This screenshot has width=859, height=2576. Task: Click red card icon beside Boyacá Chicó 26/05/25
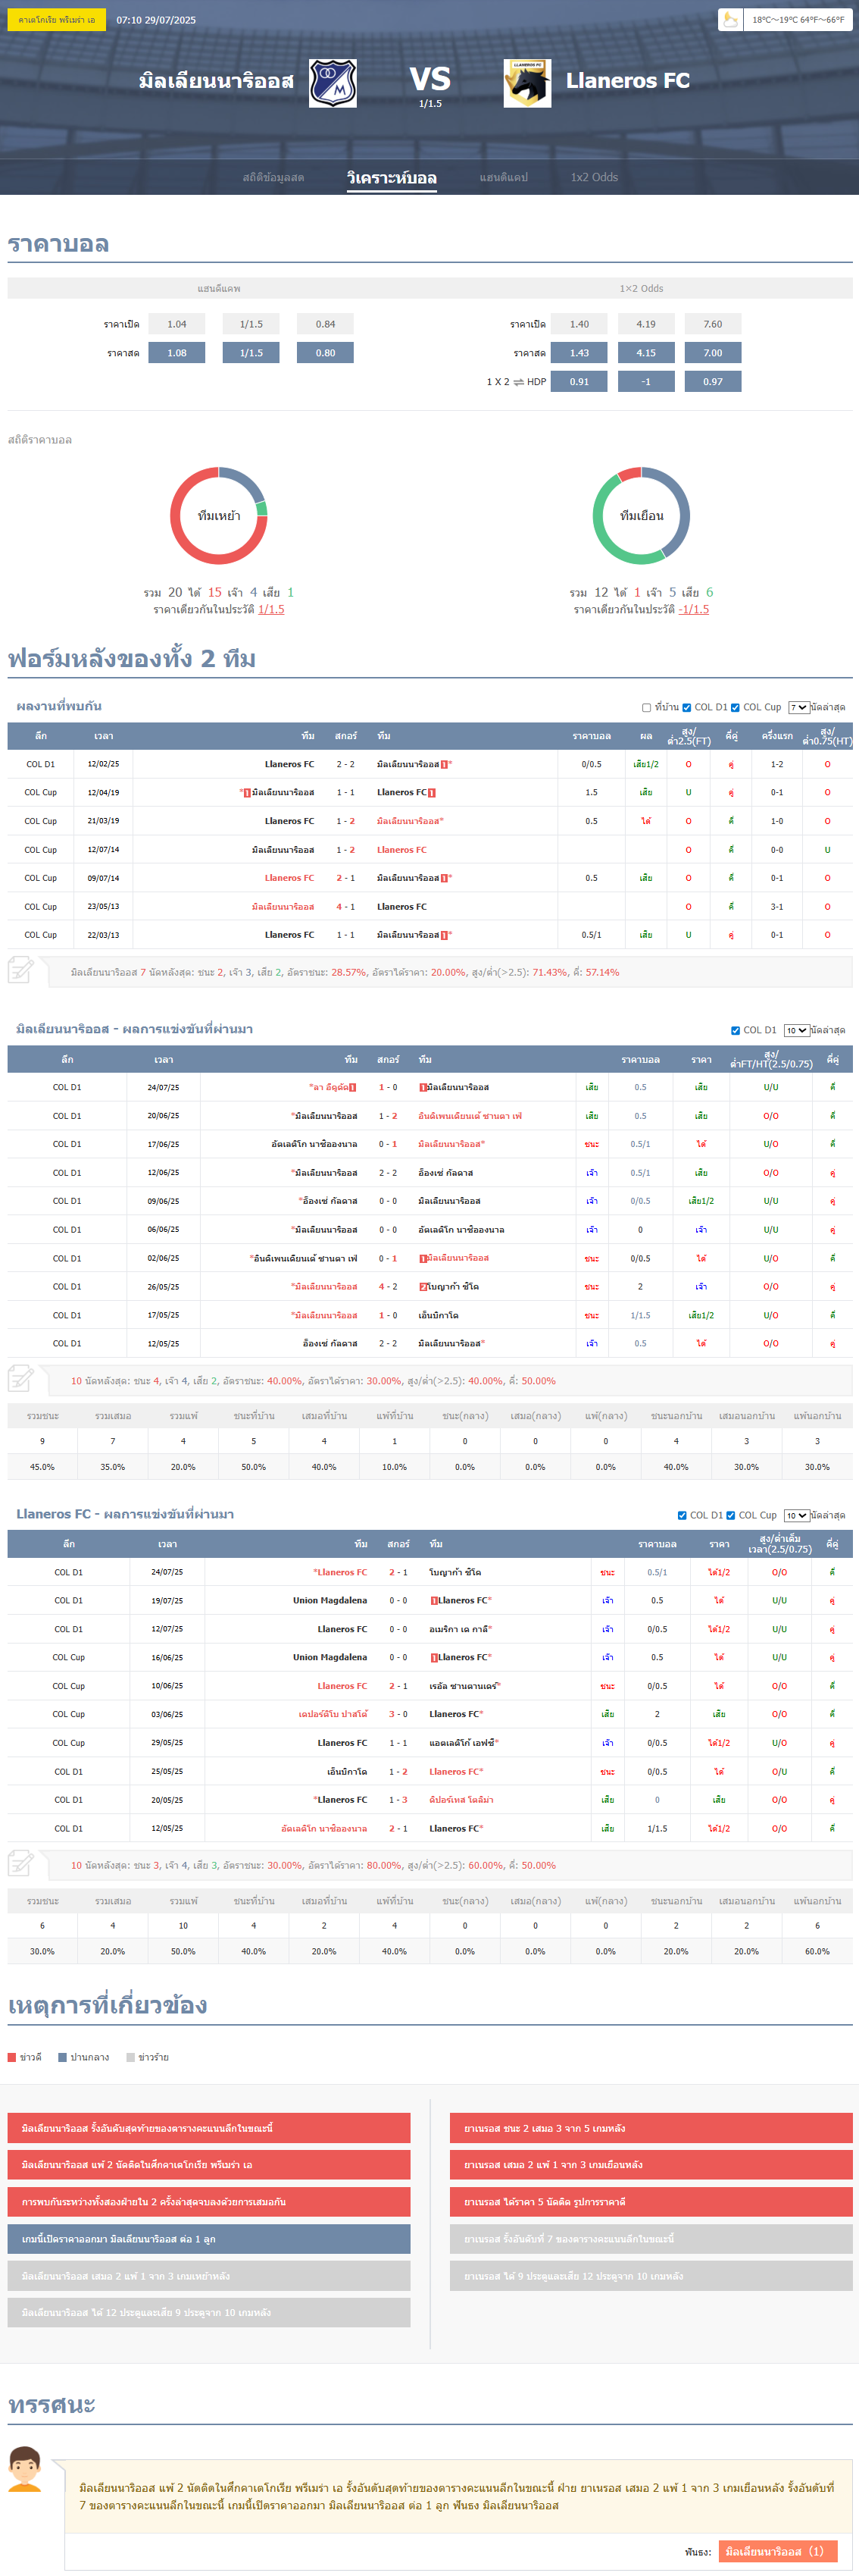423,1287
